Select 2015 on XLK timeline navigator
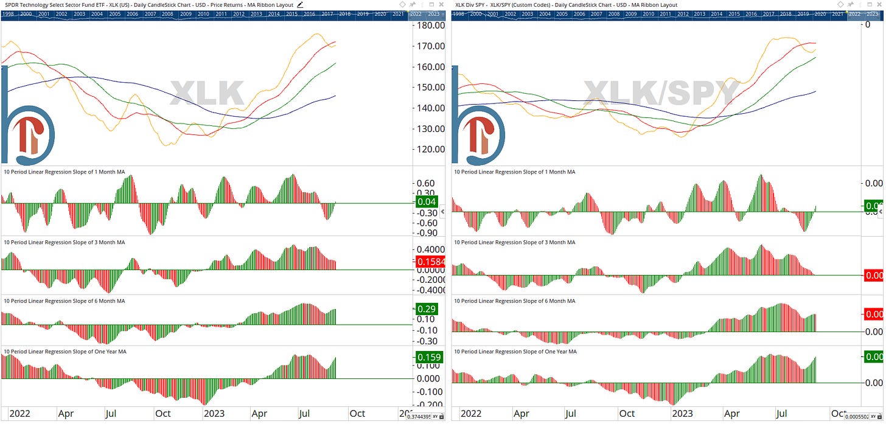 click(291, 13)
